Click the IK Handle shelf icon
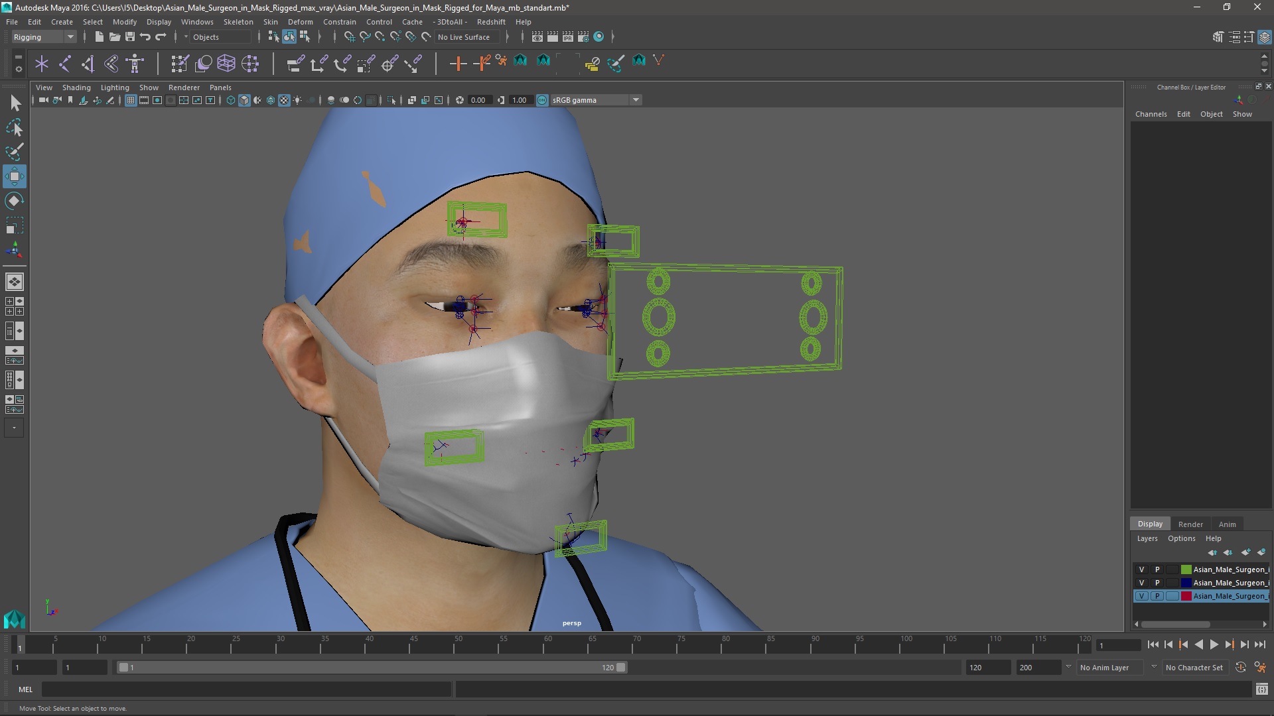 tap(88, 64)
